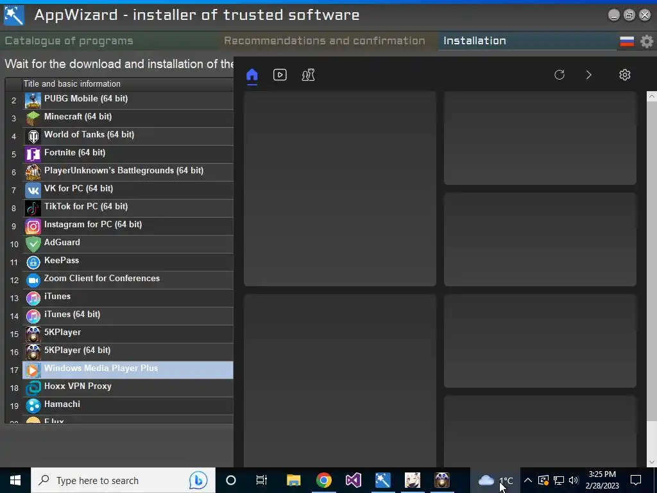The image size is (657, 493).
Task: Open File Explorer from taskbar
Action: click(x=293, y=480)
